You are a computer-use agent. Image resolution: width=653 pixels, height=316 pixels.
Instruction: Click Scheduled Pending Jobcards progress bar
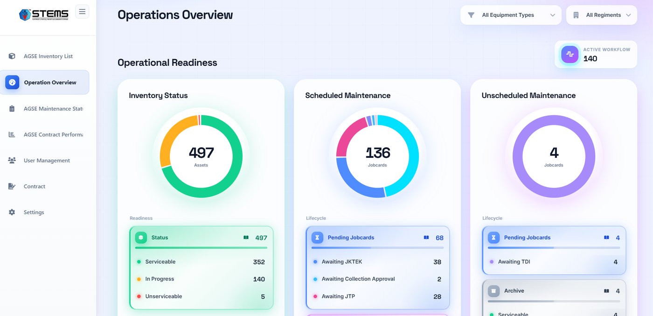click(377, 248)
